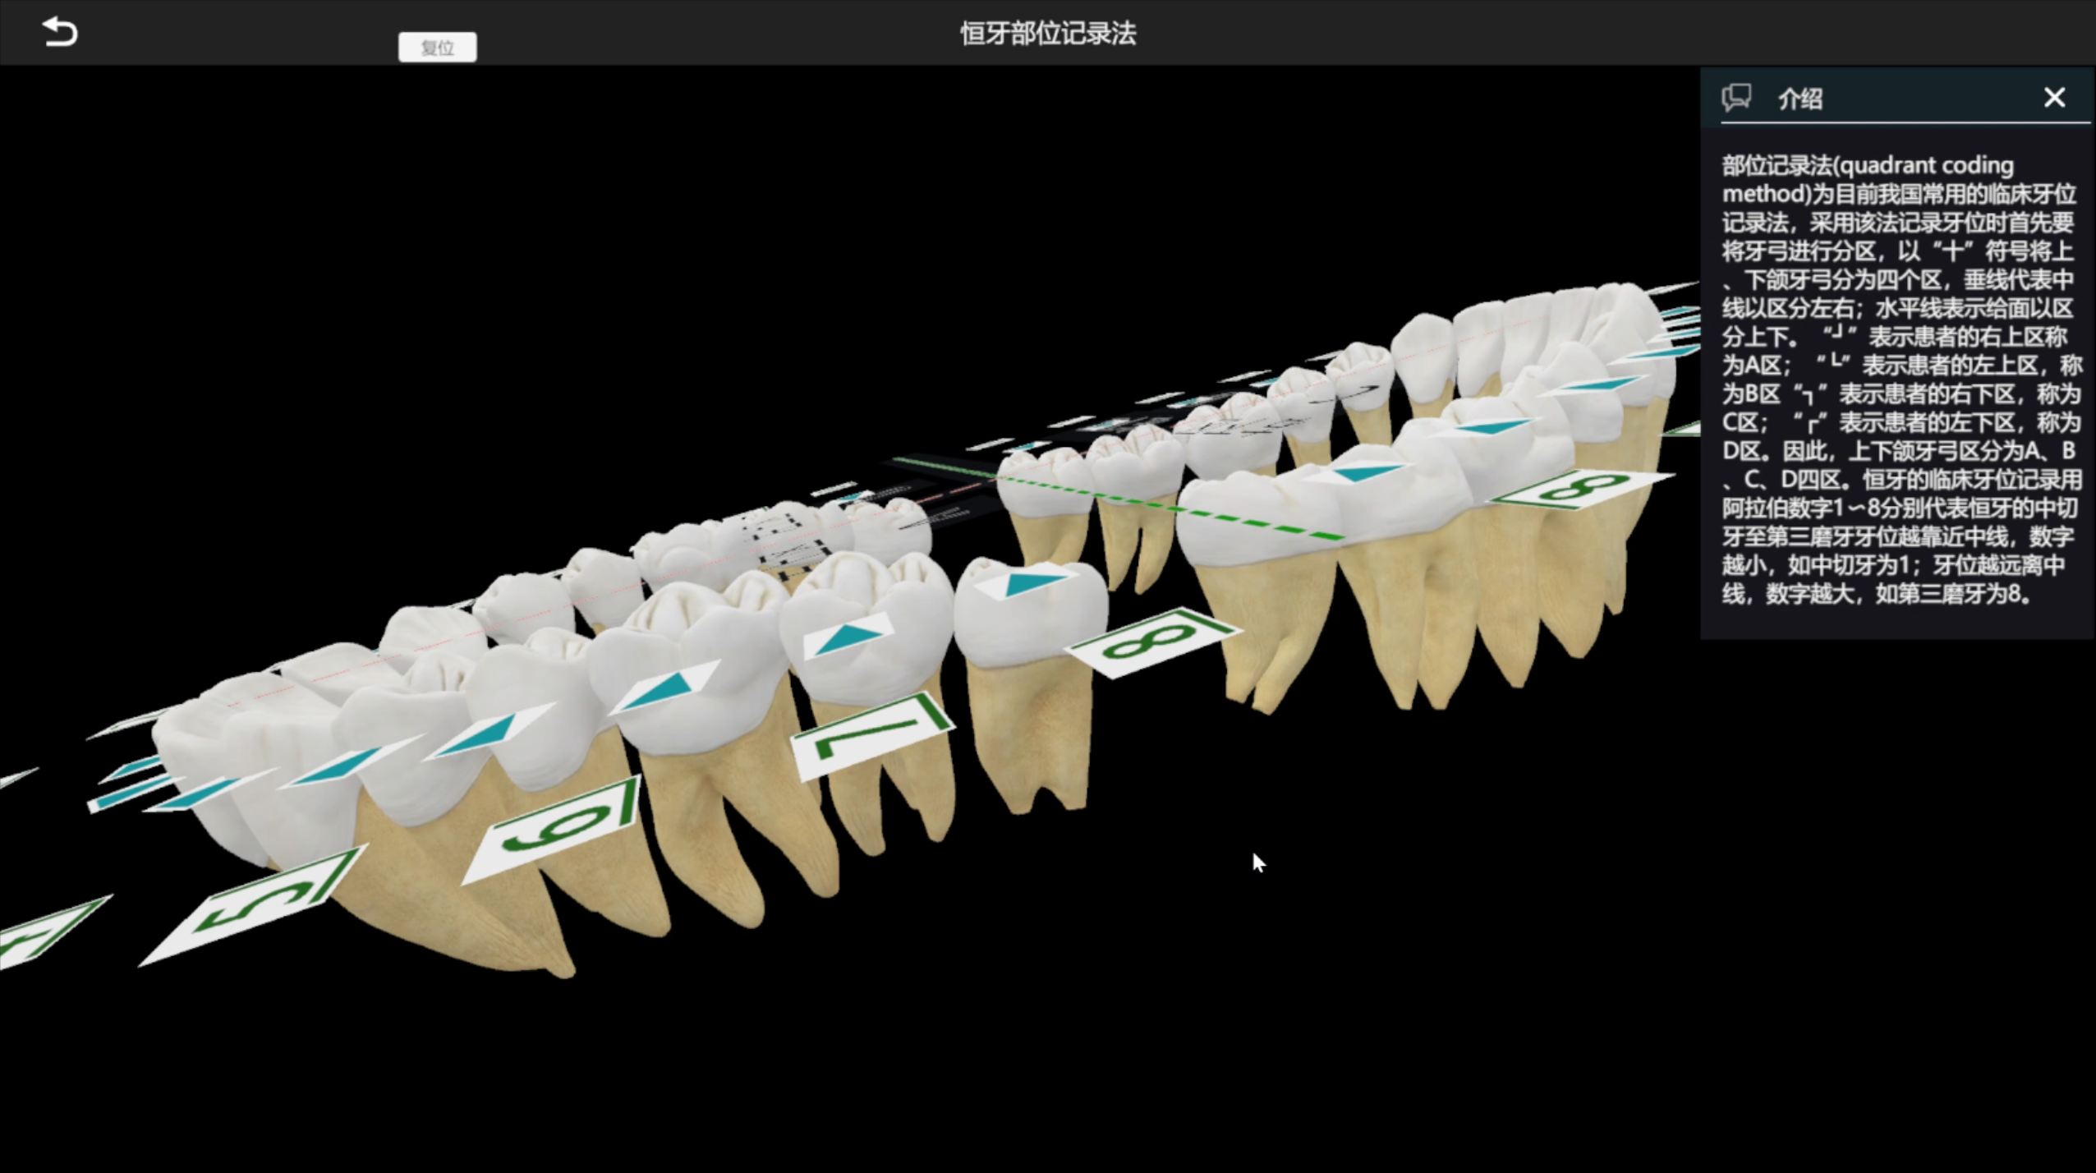Image resolution: width=2096 pixels, height=1173 pixels.
Task: Select the green number 7 card
Action: 872,735
